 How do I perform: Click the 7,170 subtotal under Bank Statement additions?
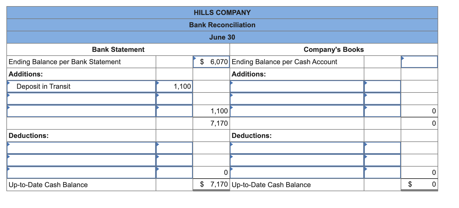click(x=211, y=123)
